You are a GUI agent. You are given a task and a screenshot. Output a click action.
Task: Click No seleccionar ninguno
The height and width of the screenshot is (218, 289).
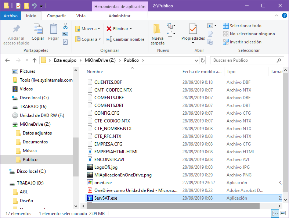[x=249, y=34]
